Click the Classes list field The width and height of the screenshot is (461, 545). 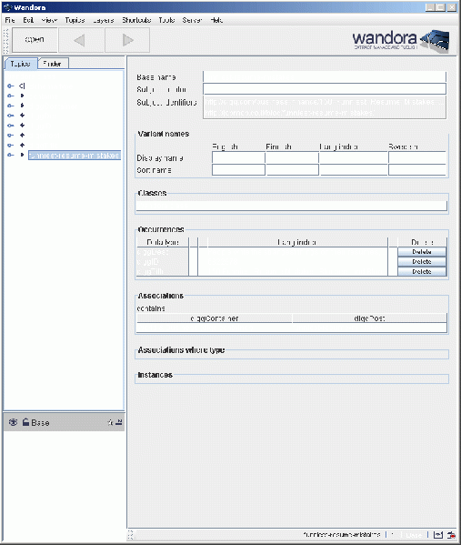coord(292,206)
